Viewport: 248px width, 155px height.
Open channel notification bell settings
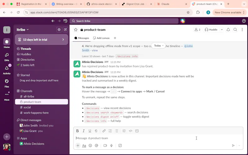click(228, 29)
